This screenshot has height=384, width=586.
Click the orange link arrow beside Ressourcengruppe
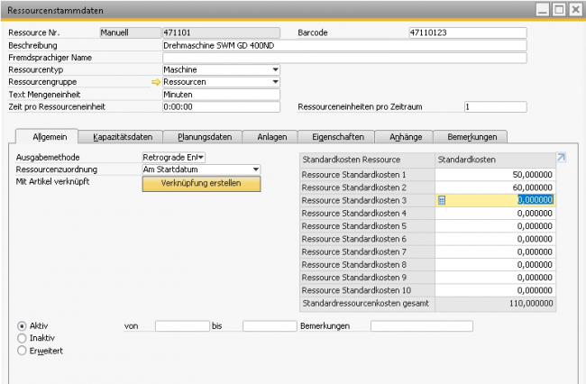(156, 82)
